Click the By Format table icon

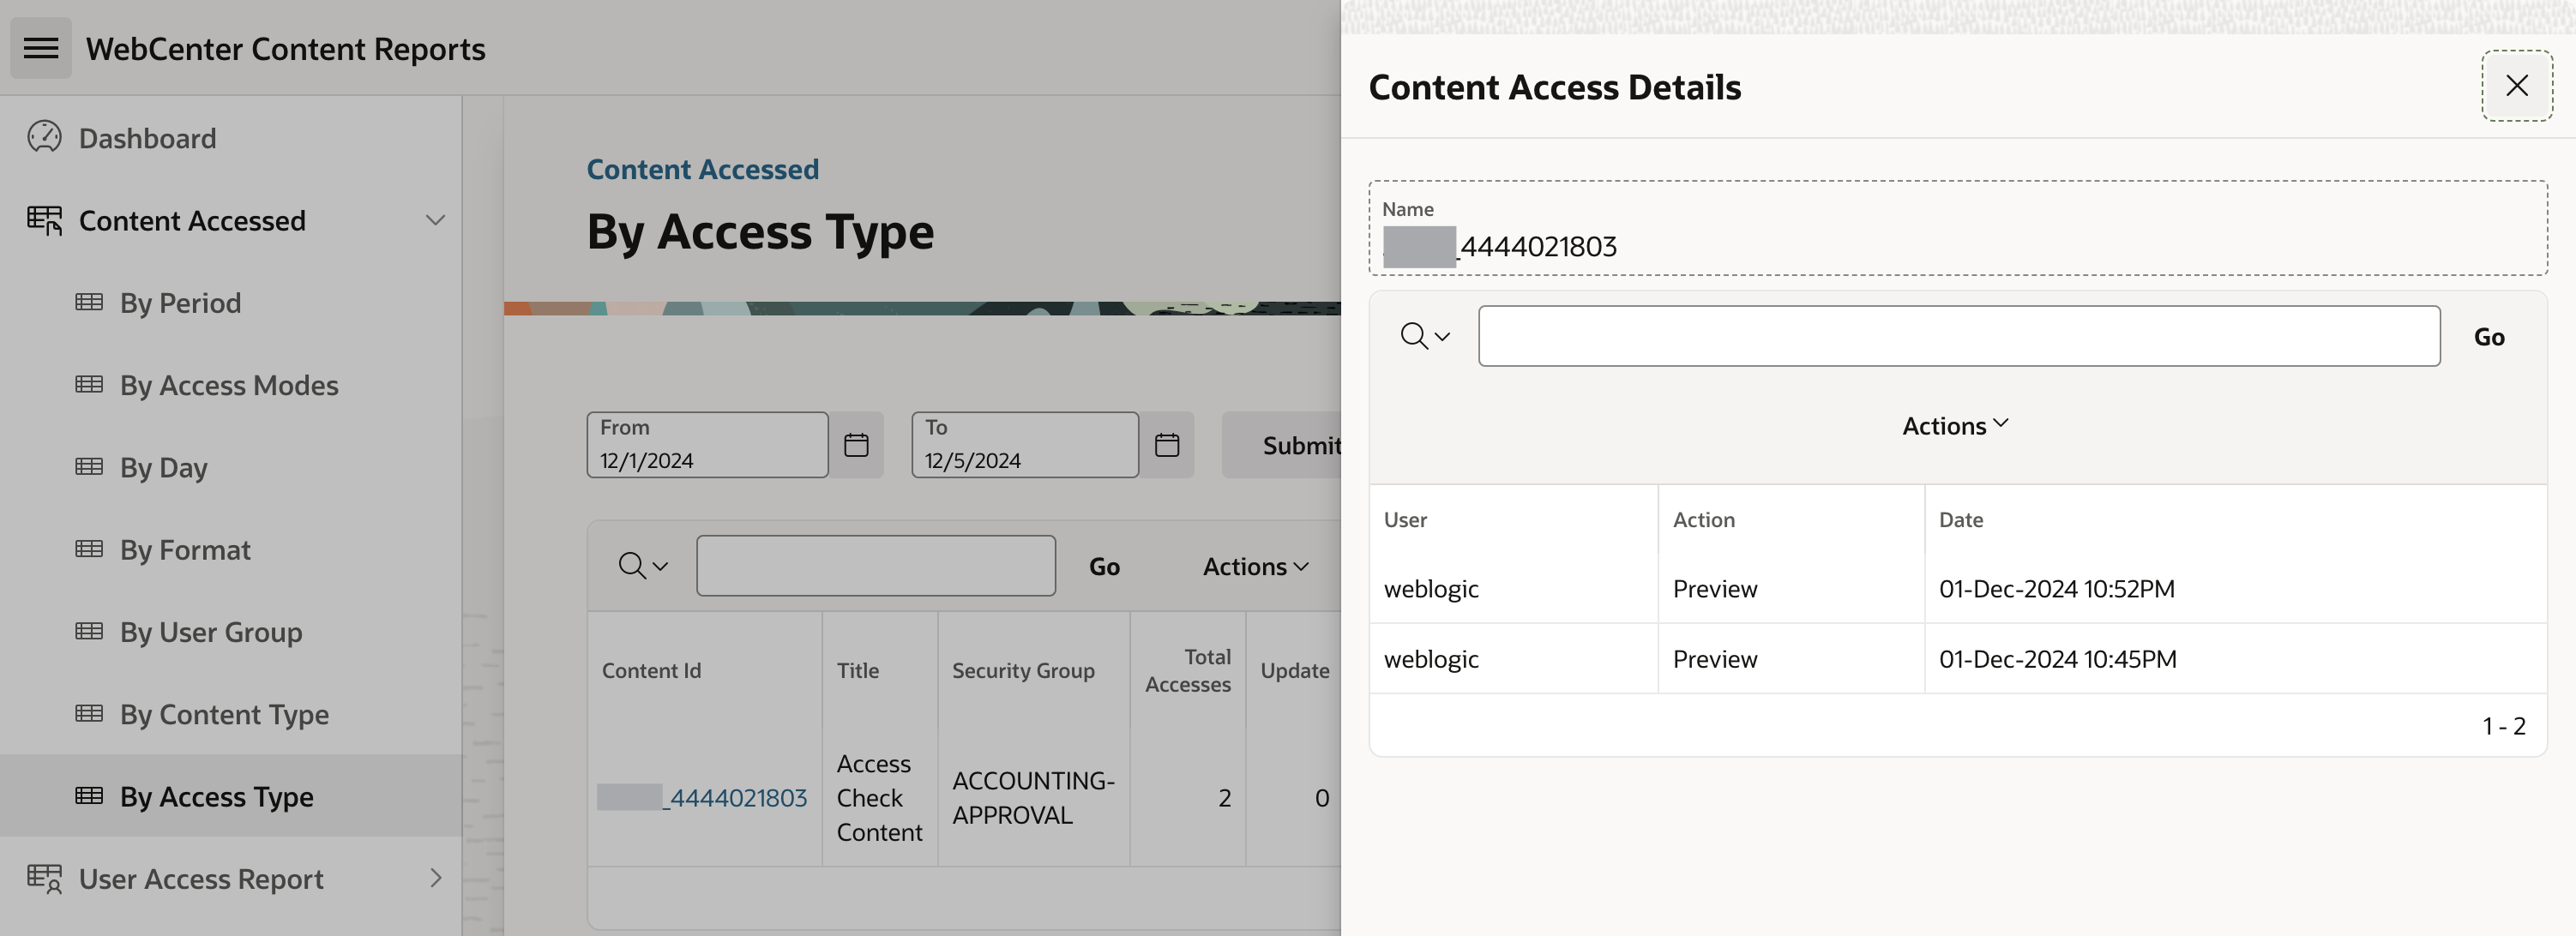click(x=89, y=549)
